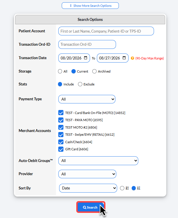Viewport: 178px width, 218px height.
Task: Choose ascending sort order radio button
Action: [x=122, y=188]
